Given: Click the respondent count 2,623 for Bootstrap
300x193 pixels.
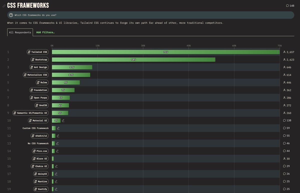Looking at the screenshot, I should point(288,60).
